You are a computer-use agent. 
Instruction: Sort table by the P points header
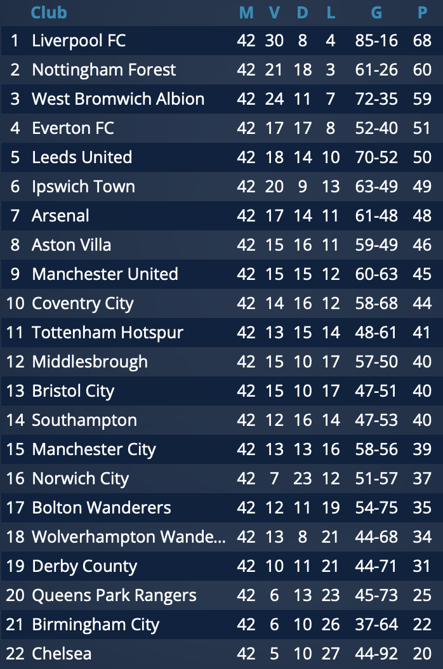[422, 13]
